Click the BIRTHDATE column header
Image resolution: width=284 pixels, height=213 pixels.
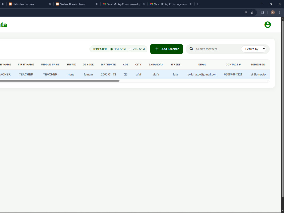pyautogui.click(x=108, y=64)
